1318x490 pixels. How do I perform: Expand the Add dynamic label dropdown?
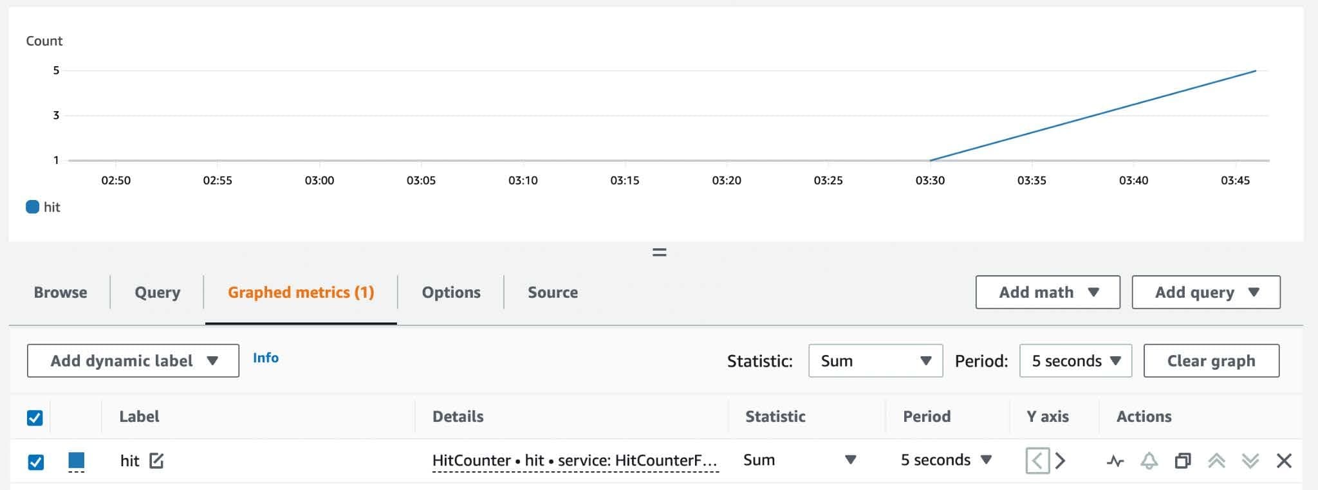tap(133, 361)
